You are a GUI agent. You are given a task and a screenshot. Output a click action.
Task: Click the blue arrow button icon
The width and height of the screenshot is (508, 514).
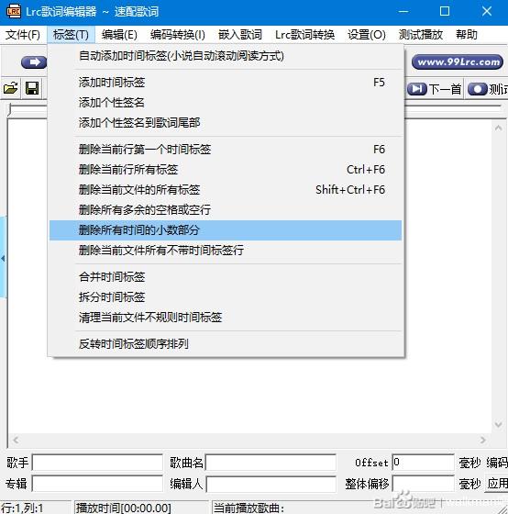pyautogui.click(x=34, y=62)
